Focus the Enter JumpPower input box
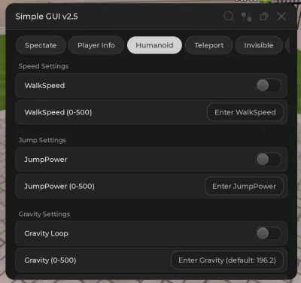 coord(244,186)
